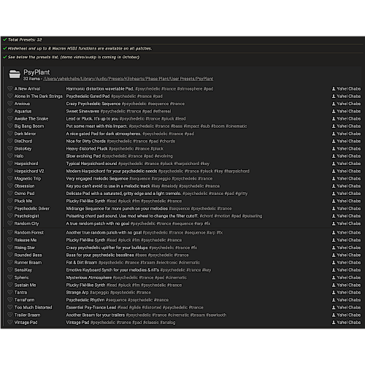Mark Big Bang Boom as favorite
The width and height of the screenshot is (365, 365).
click(10, 126)
